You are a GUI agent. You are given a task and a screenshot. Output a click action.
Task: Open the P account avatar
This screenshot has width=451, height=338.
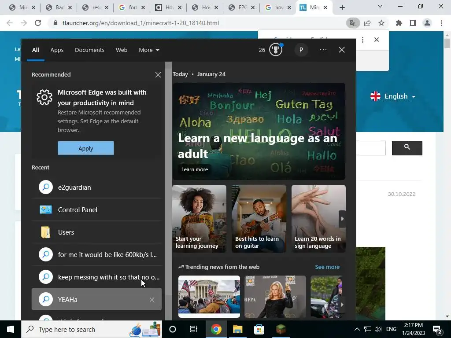tap(301, 50)
